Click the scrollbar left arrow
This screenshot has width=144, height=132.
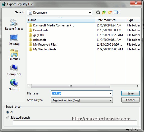coord(29,86)
